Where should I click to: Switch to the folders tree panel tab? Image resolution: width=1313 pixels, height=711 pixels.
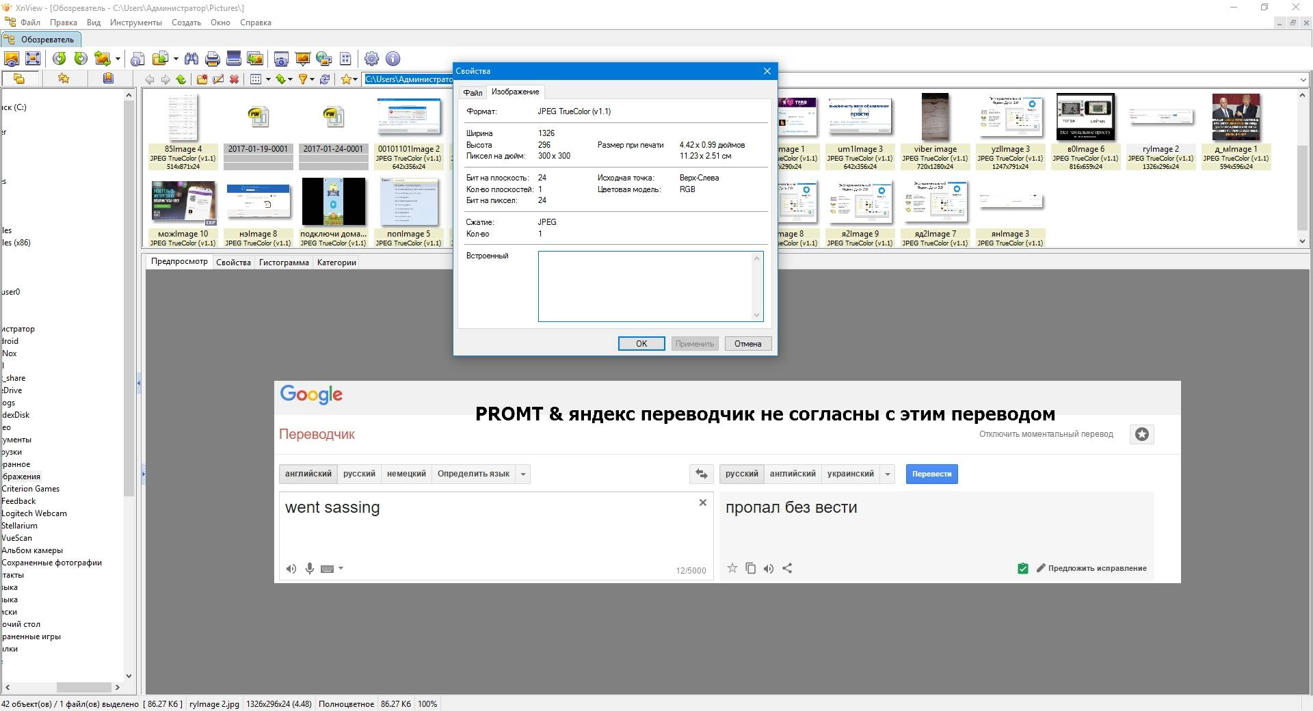pyautogui.click(x=19, y=79)
